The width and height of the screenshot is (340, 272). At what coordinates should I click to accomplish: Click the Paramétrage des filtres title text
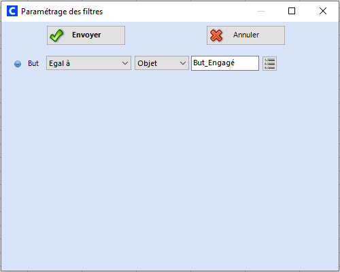(x=62, y=12)
